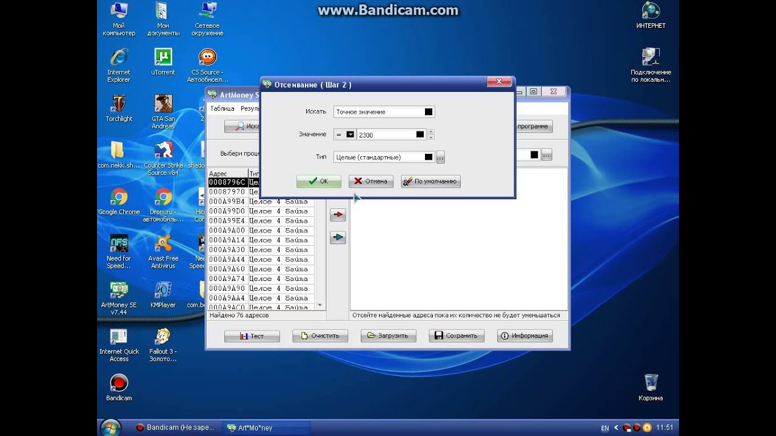Click the green arrow transfer button
Image resolution: width=776 pixels, height=436 pixels.
pos(338,237)
